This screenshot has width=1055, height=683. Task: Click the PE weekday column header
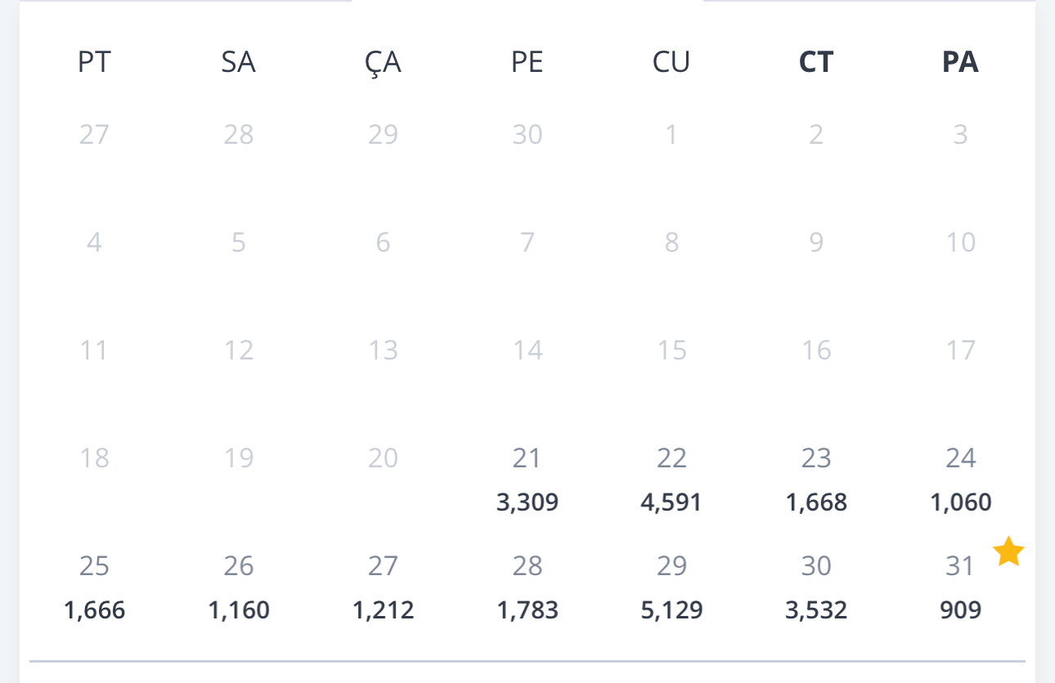(527, 62)
